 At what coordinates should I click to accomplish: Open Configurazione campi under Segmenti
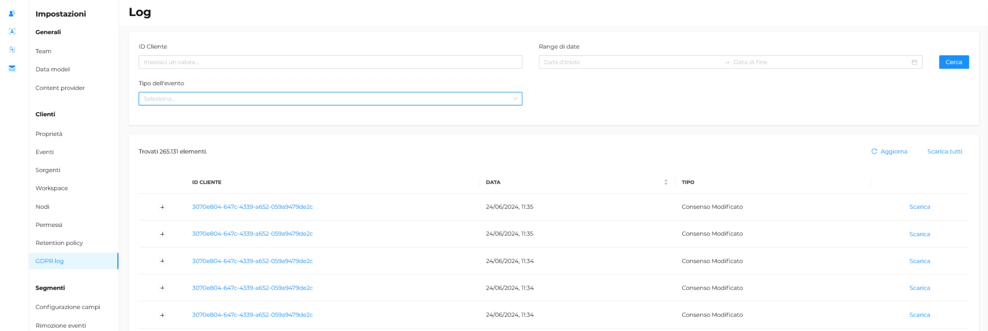[68, 307]
